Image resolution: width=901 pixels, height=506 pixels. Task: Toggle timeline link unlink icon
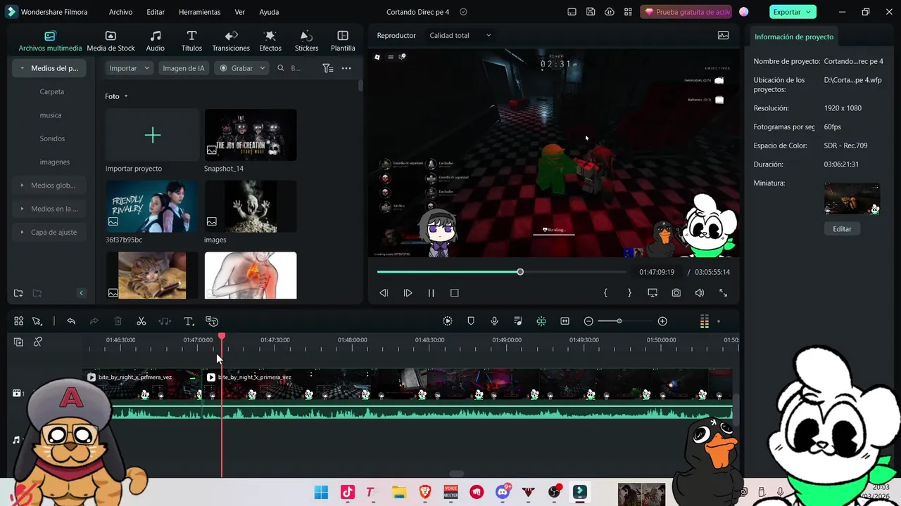(x=38, y=342)
